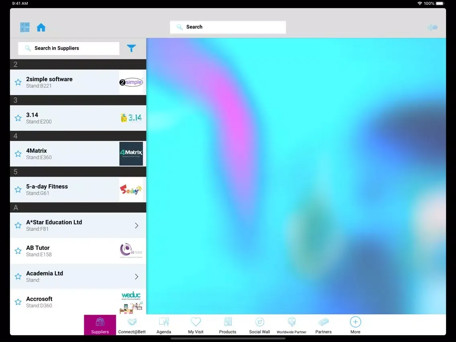Click the main Search field
This screenshot has width=456, height=342.
point(228,27)
